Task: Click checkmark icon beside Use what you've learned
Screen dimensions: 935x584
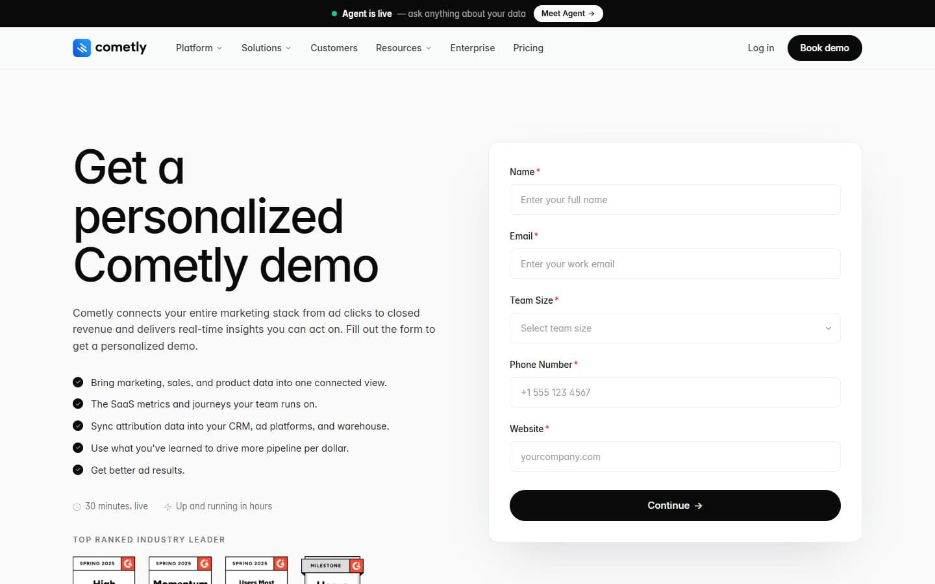Action: click(x=78, y=448)
